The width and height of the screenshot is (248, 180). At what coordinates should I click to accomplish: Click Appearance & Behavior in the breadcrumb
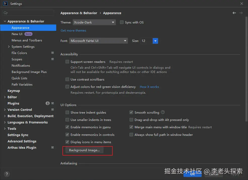79,13
